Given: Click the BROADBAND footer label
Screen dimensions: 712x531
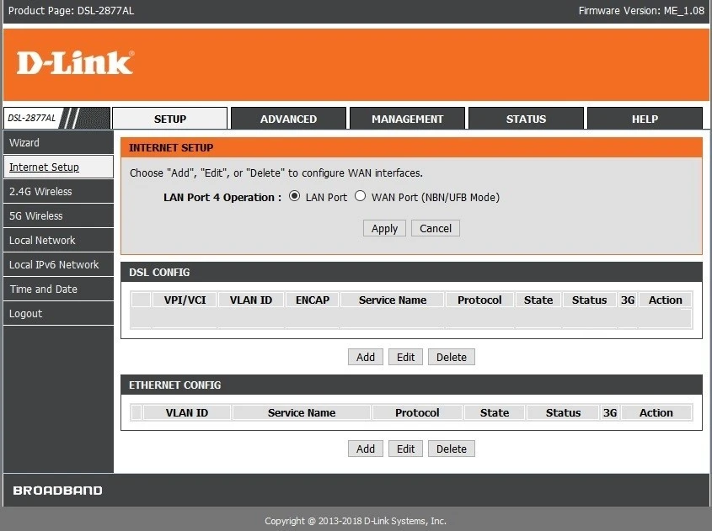Looking at the screenshot, I should [57, 491].
